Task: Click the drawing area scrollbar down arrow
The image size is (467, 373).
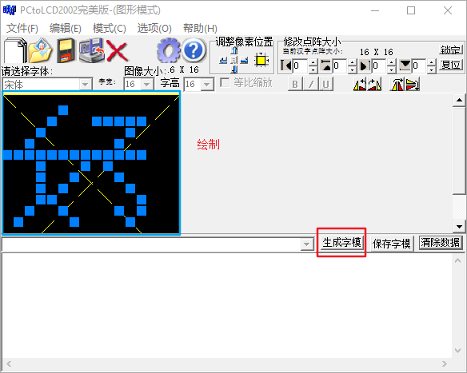Action: click(459, 227)
